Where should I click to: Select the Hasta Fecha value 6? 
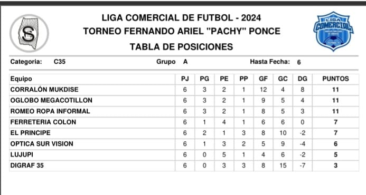pos(299,62)
